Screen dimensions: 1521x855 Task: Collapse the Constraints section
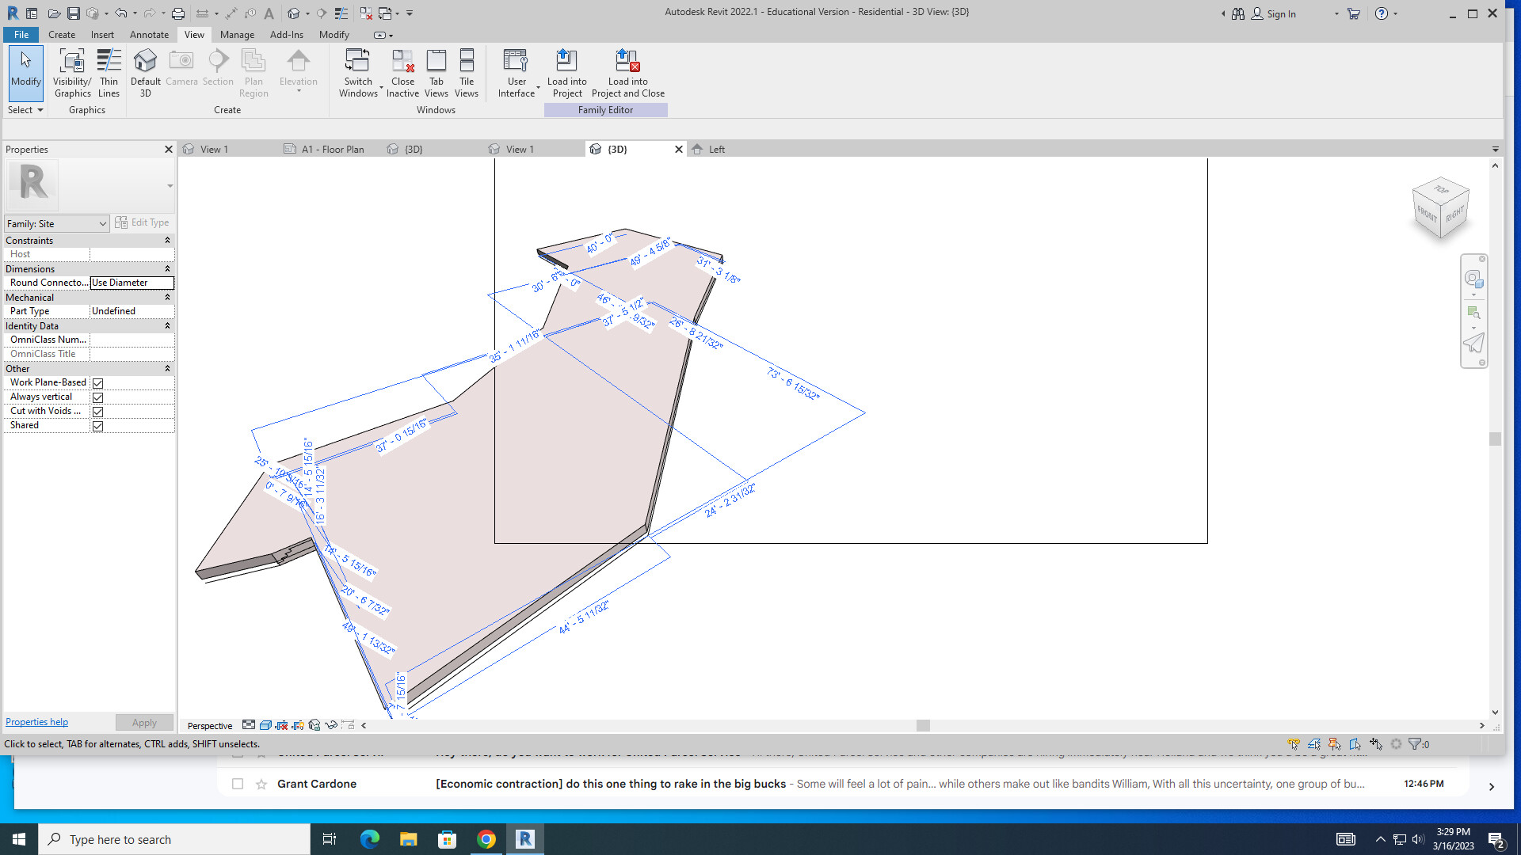point(167,241)
